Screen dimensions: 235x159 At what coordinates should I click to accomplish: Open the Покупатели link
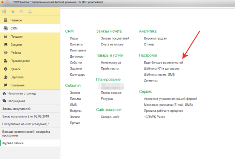pos(78,50)
